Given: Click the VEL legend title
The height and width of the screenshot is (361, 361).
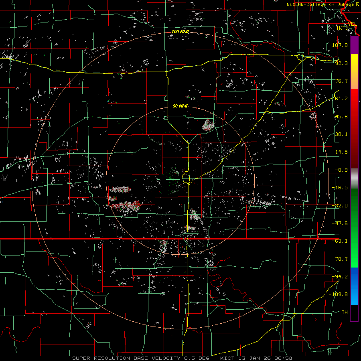Looking at the screenshot, I should [352, 24].
